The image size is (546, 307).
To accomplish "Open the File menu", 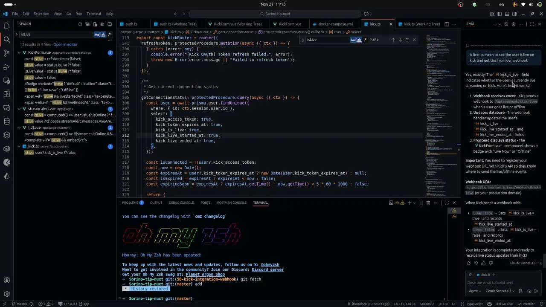I will pos(15,14).
